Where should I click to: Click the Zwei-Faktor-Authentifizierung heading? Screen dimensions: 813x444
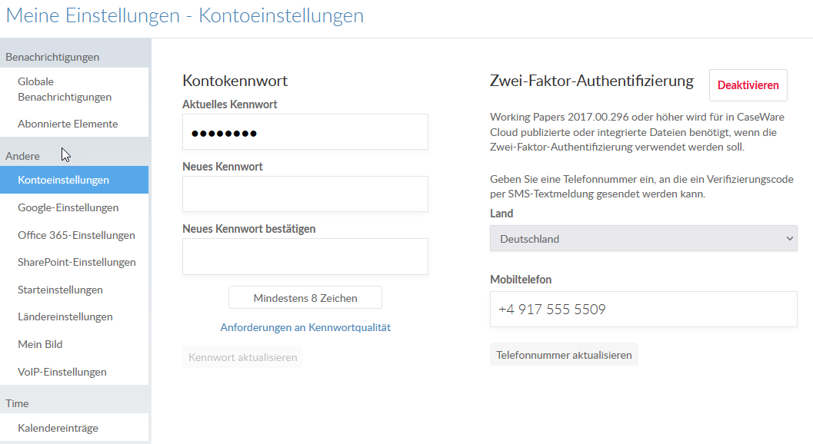[591, 81]
